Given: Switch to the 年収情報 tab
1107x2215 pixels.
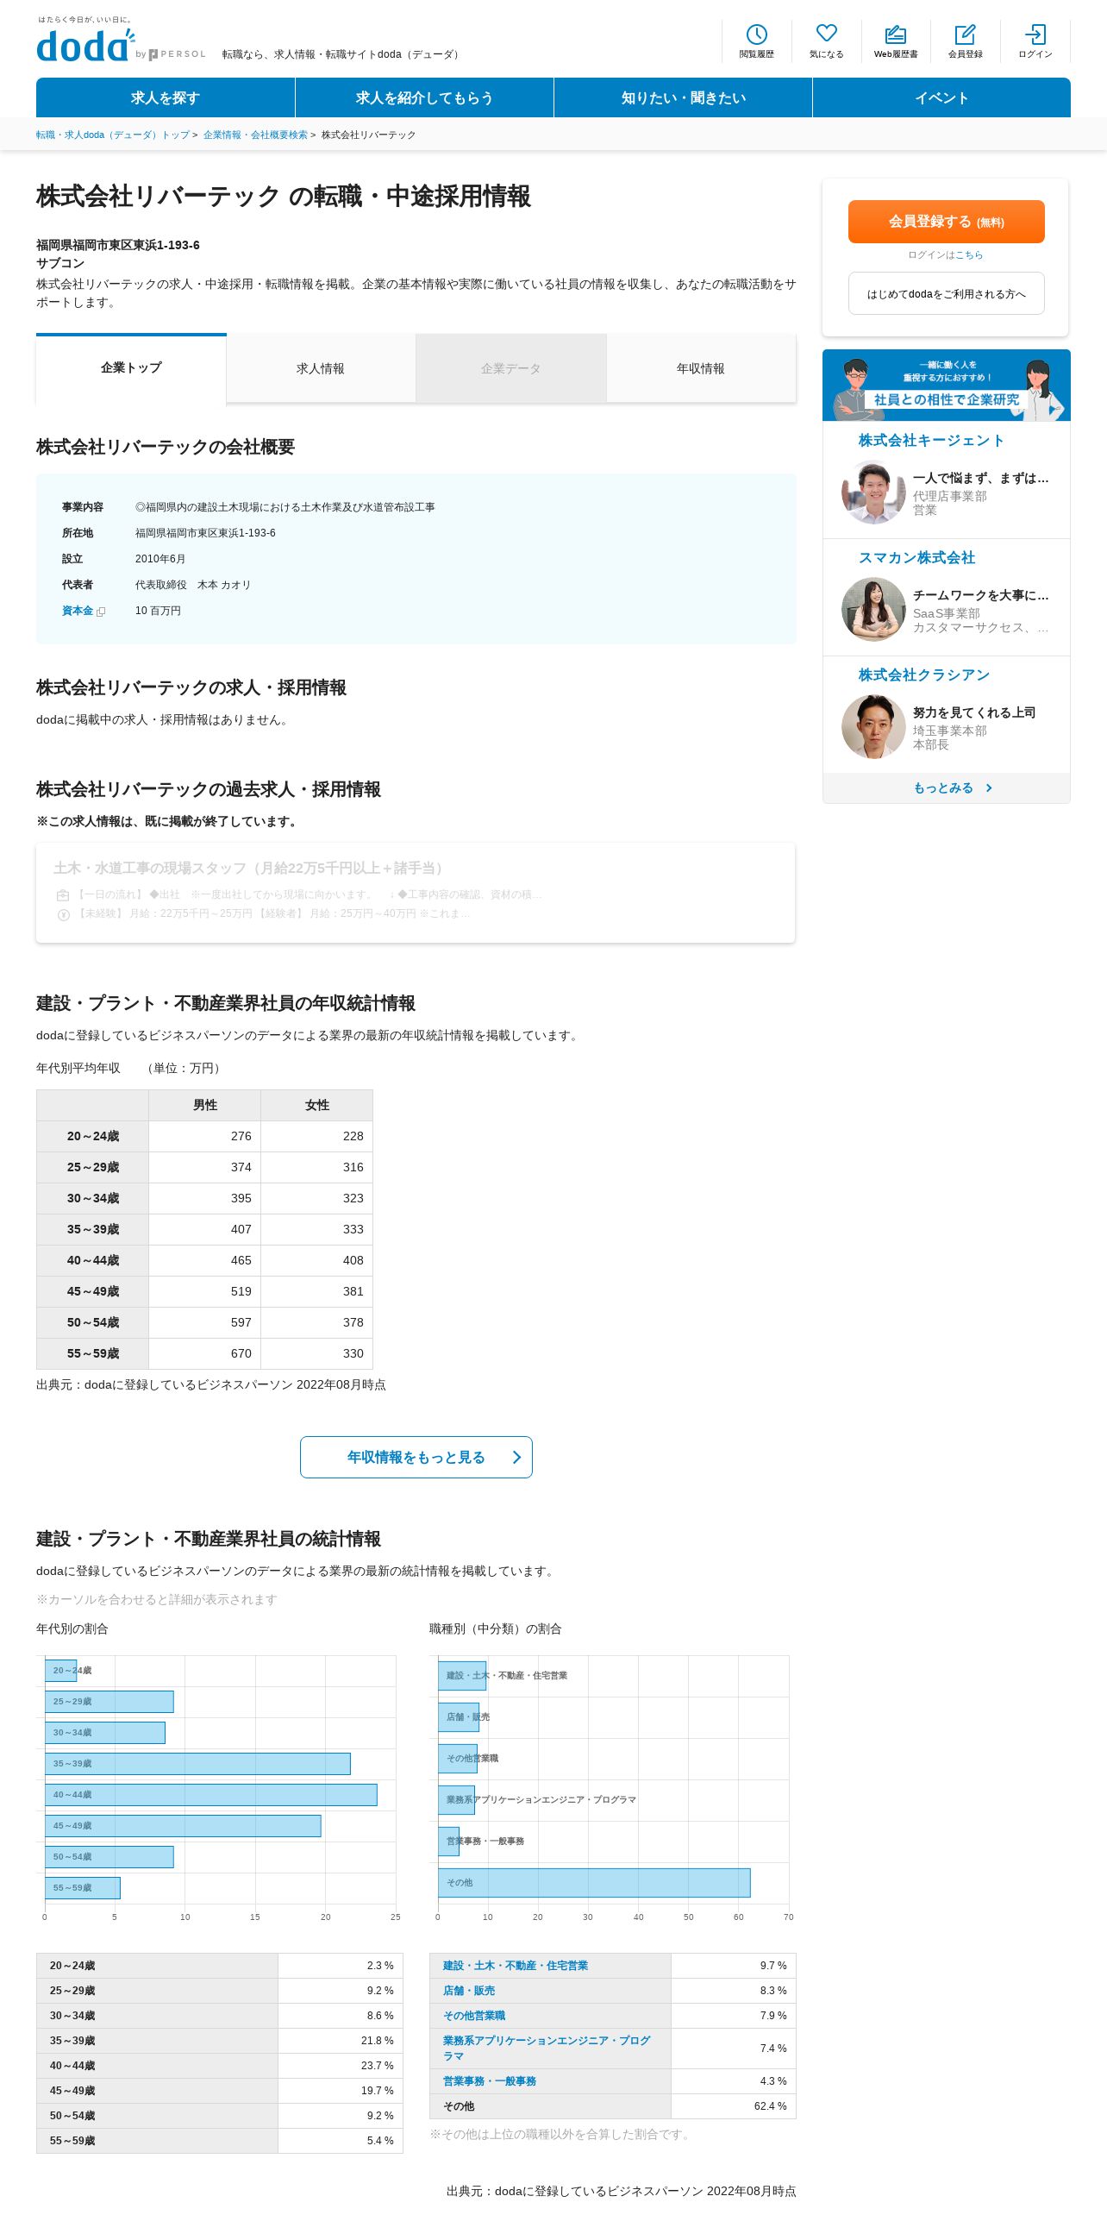Looking at the screenshot, I should [x=701, y=368].
